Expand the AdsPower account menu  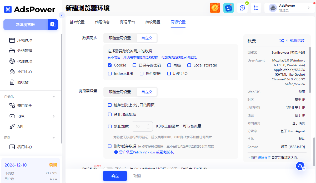(309, 8)
